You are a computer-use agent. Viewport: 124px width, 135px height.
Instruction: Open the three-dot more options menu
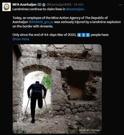(121, 5)
